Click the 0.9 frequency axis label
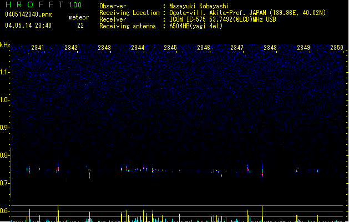Viewport: 349px width, 222px height. pyautogui.click(x=4, y=128)
